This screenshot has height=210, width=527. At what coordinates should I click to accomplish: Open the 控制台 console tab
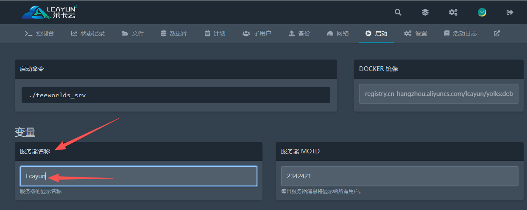pos(39,33)
